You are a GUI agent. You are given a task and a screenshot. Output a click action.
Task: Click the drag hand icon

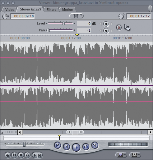[x=127, y=27]
